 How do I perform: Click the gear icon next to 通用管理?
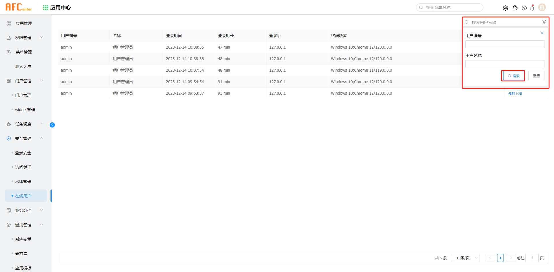tap(8, 225)
